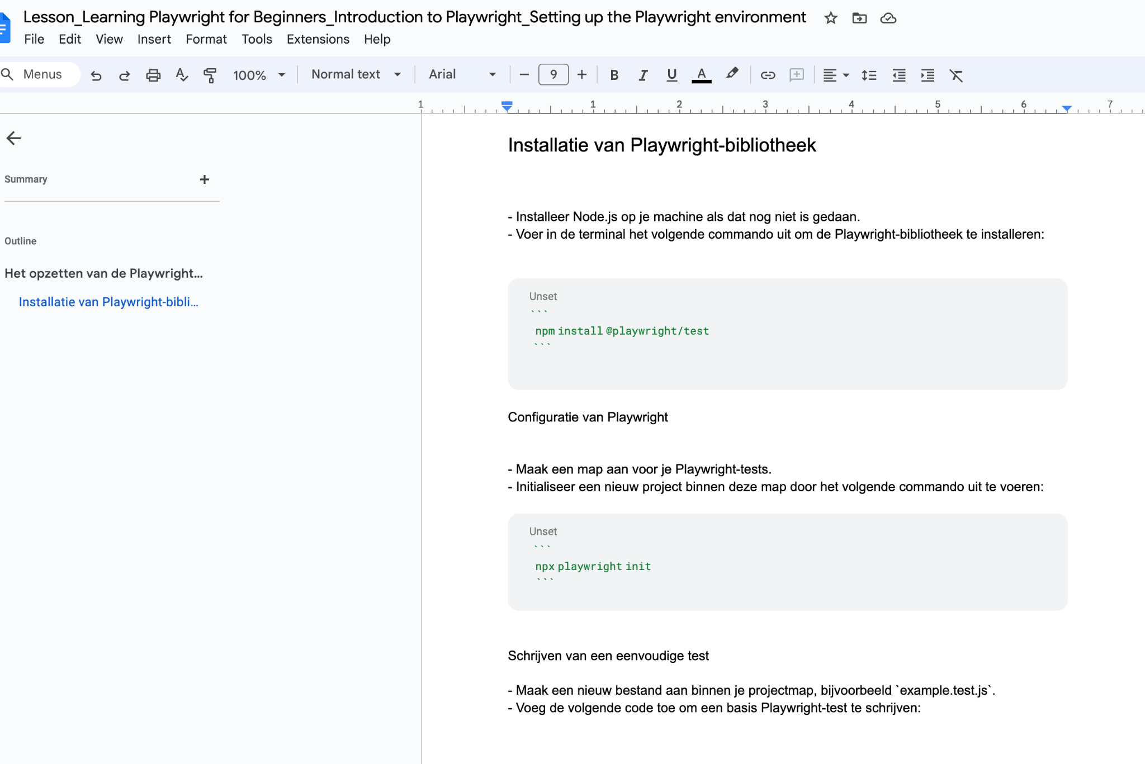Click the 'Installatie van Playwright-bibliotheek' heading
Image resolution: width=1145 pixels, height=764 pixels.
click(662, 145)
